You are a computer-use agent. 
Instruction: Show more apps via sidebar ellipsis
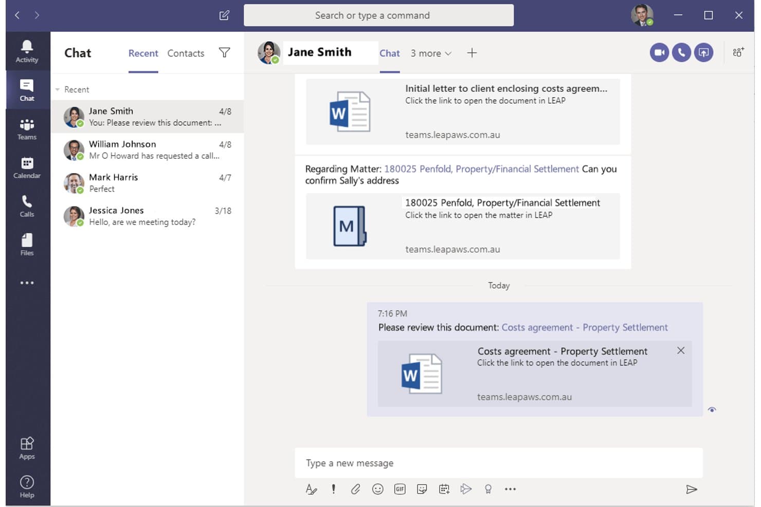coord(27,283)
